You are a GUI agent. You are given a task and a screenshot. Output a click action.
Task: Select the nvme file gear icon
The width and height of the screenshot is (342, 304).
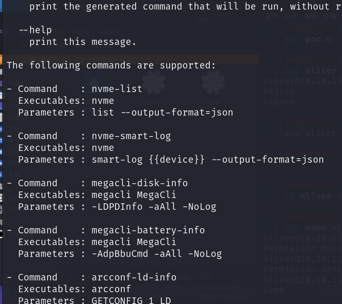click(153, 83)
